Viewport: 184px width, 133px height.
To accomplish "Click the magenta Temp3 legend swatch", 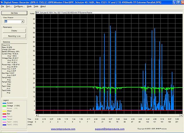I will pos(4,116).
